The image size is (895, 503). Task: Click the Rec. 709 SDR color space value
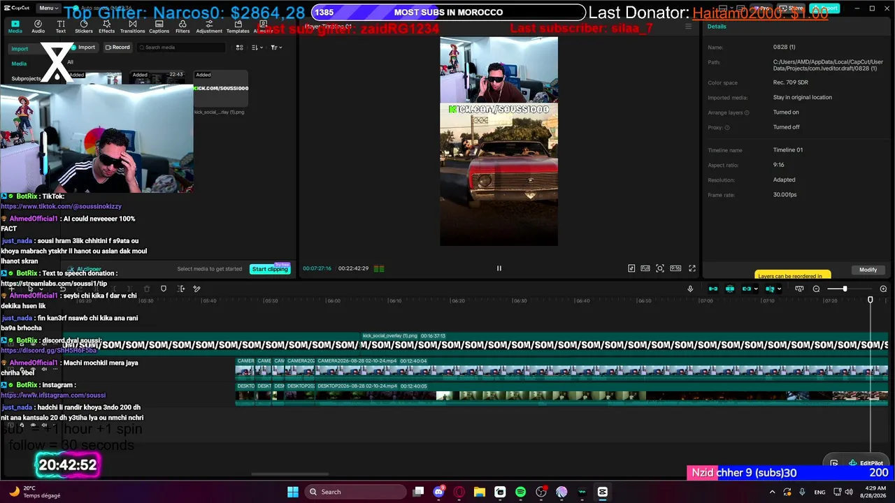[790, 82]
